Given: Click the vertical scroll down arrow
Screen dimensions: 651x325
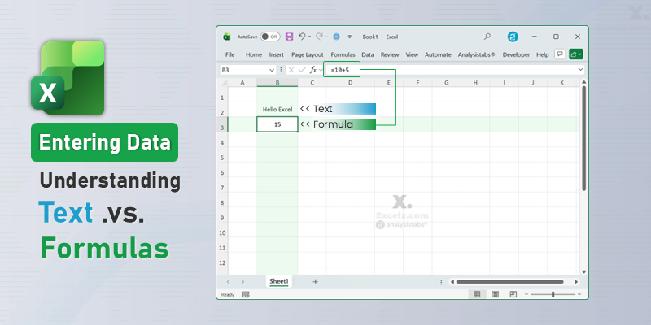Looking at the screenshot, I should tap(583, 271).
